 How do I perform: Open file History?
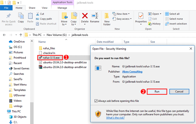pos(154,24)
